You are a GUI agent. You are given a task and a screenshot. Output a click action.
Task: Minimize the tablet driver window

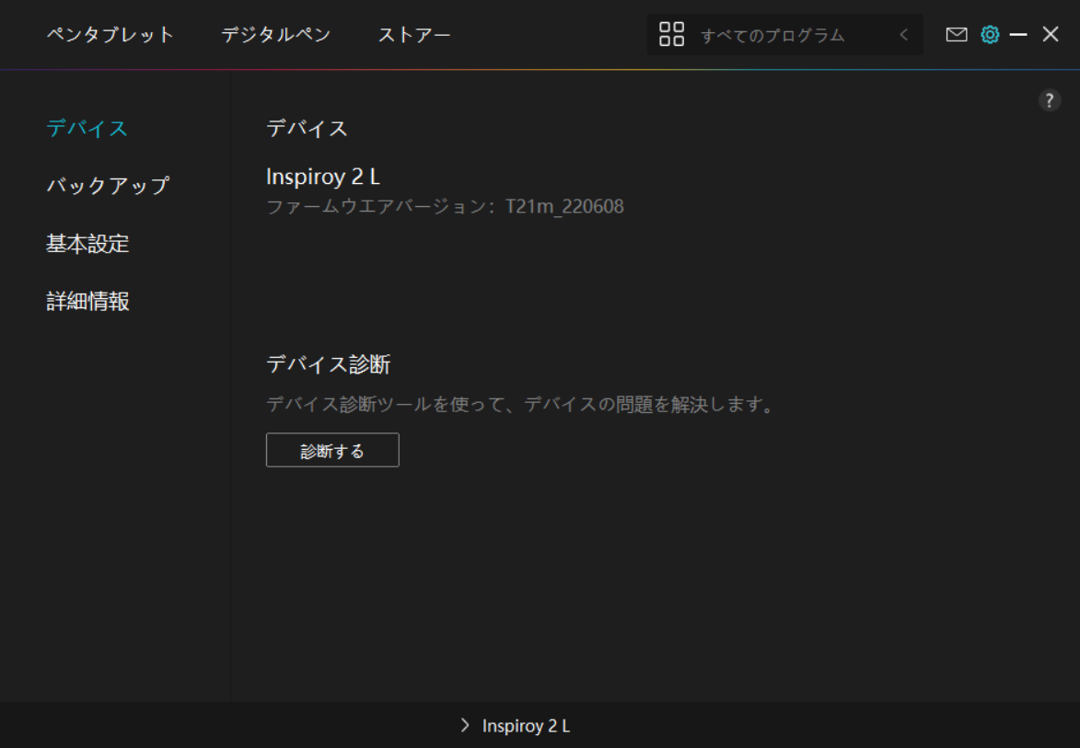point(1018,35)
